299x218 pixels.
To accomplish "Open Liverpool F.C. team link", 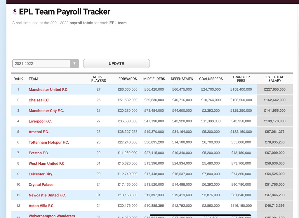I will (40, 121).
